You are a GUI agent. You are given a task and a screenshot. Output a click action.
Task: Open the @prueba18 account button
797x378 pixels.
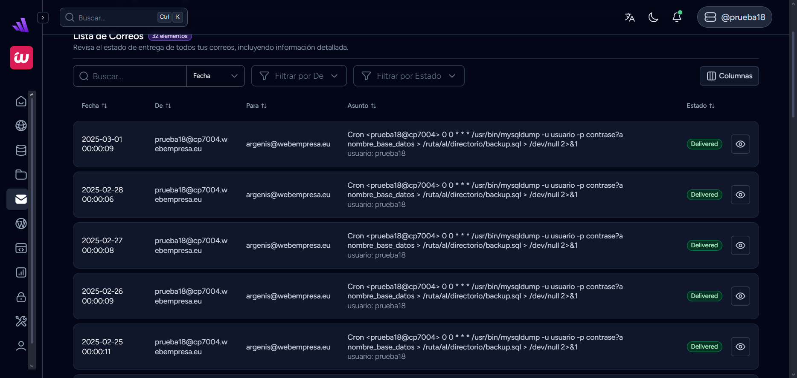(734, 17)
